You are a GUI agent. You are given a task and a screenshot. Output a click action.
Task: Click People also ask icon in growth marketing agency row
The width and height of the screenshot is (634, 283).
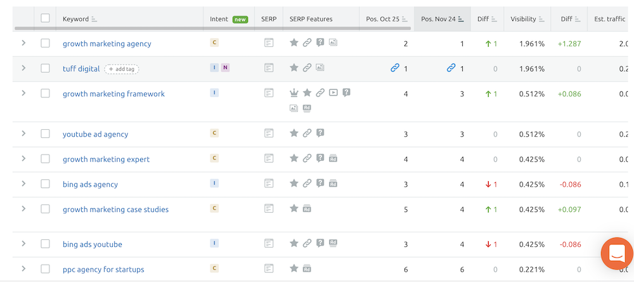(320, 42)
